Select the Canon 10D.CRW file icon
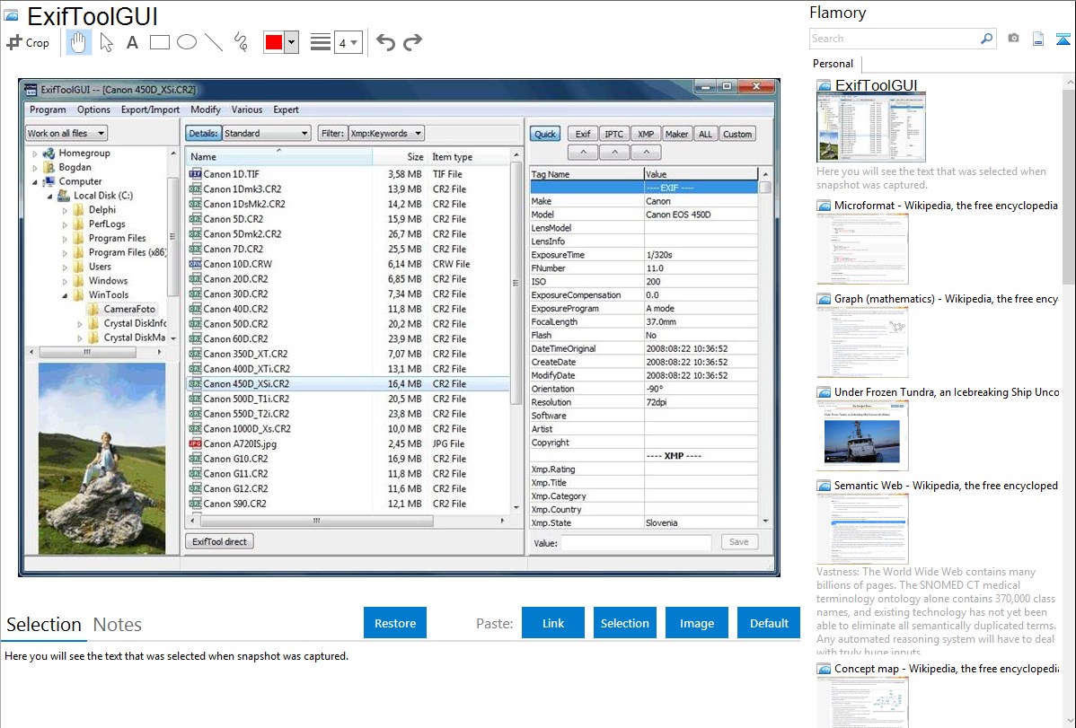The image size is (1076, 728). (195, 264)
